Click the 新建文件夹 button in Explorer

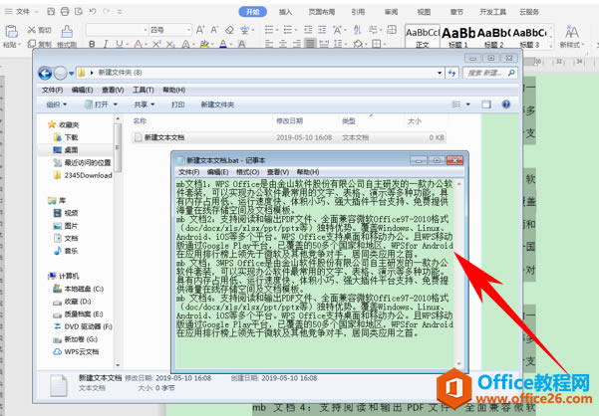[217, 104]
